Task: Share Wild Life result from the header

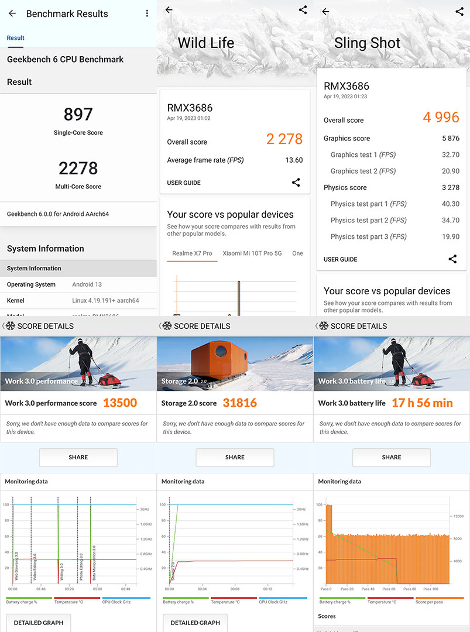Action: [x=303, y=10]
